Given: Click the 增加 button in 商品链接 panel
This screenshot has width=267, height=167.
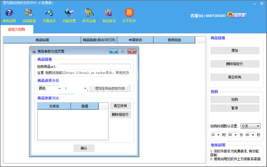Looking at the screenshot, I should pos(235,50).
